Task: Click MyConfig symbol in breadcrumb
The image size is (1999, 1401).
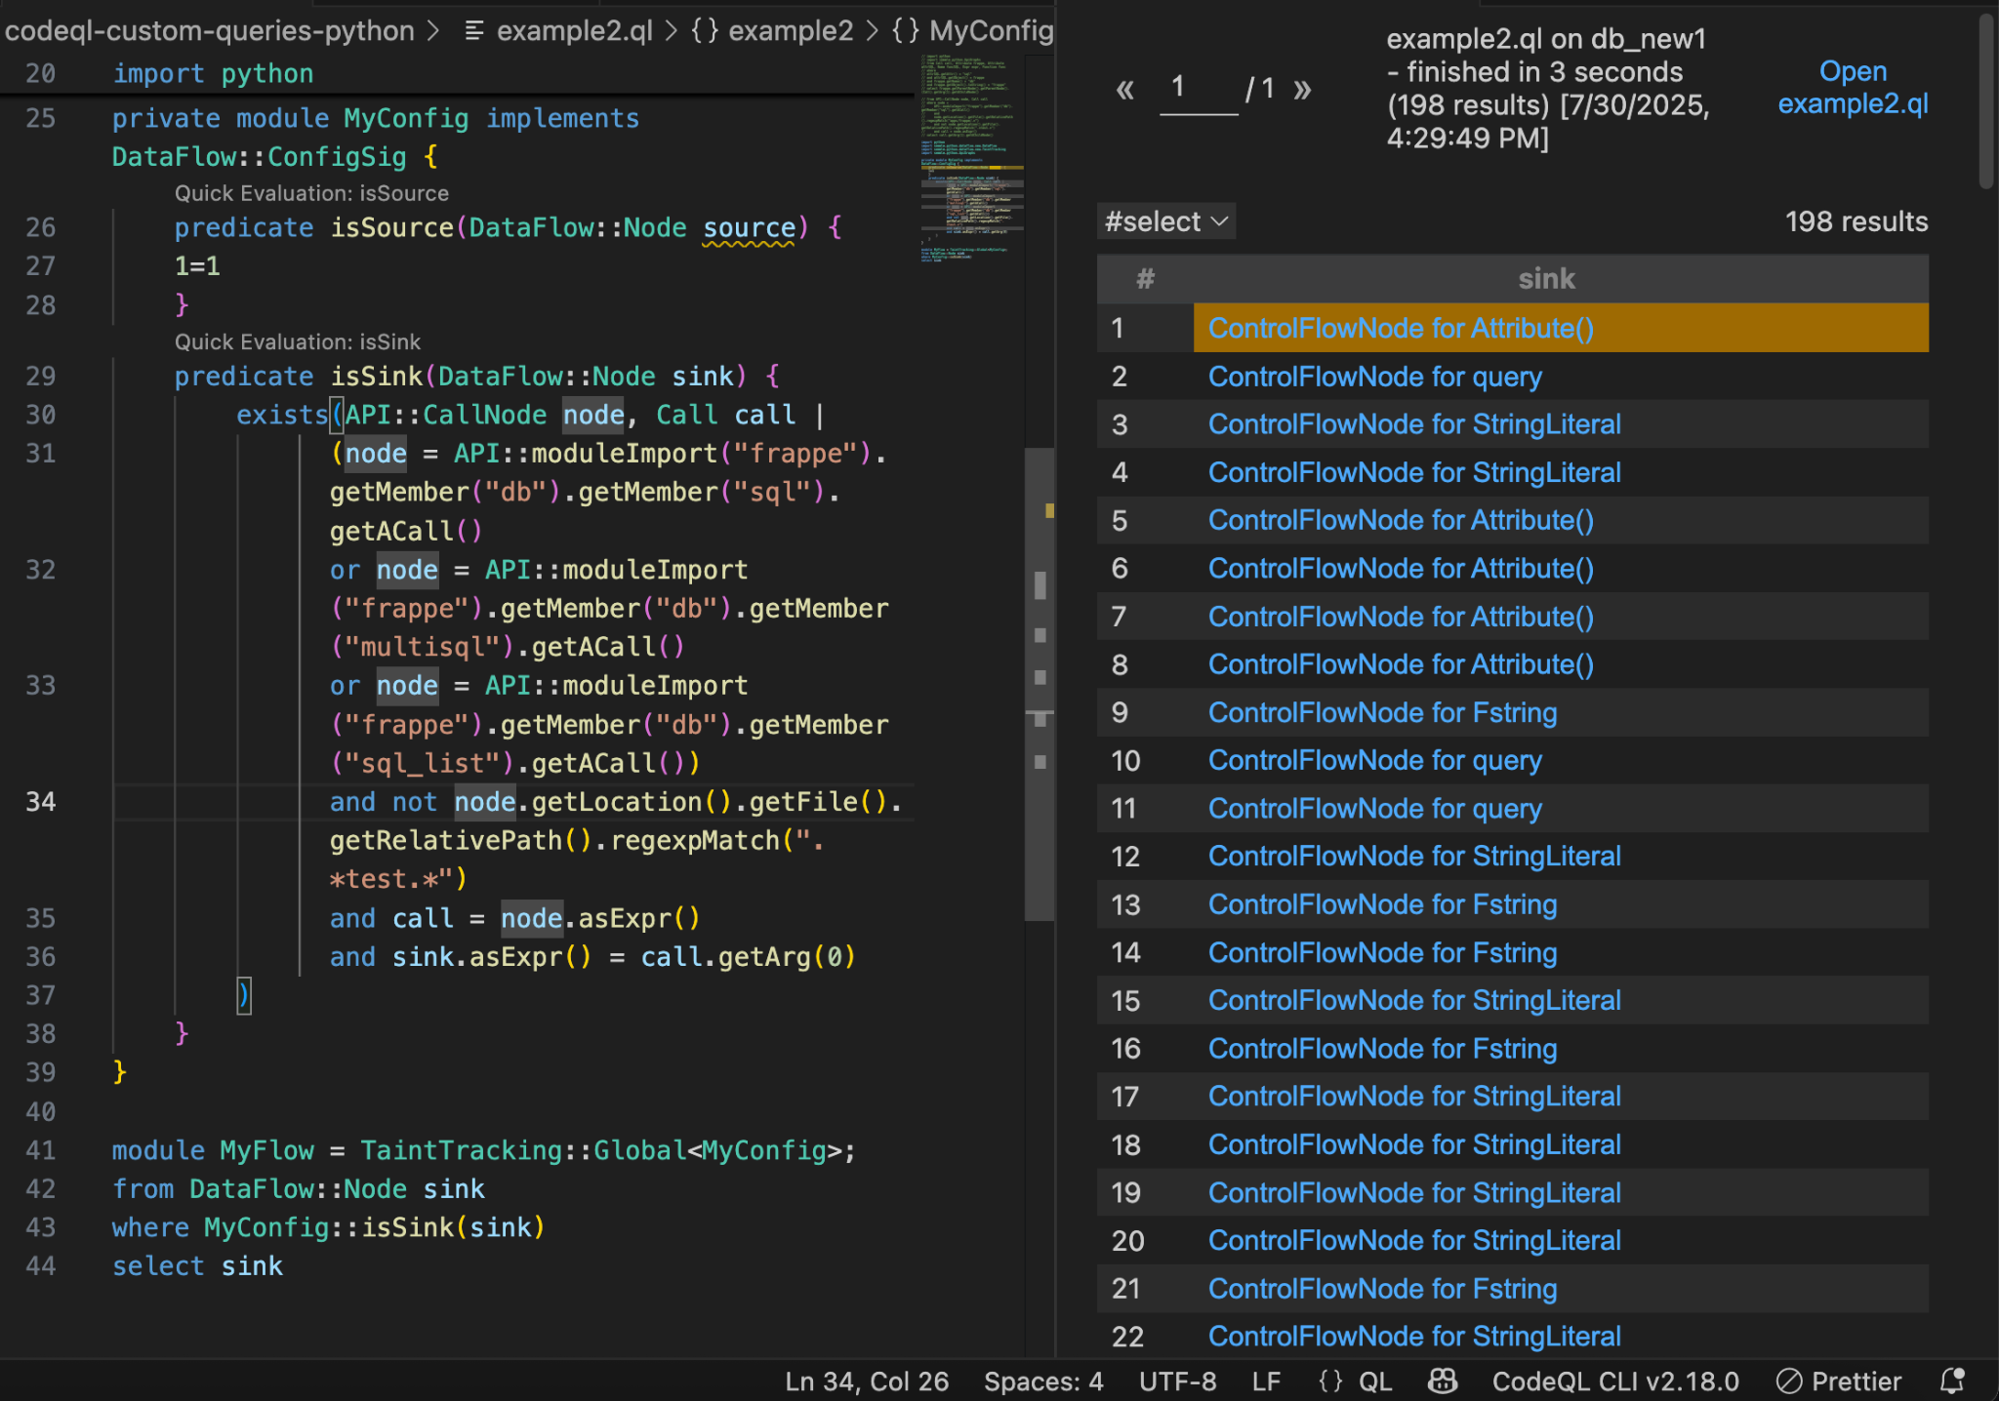Action: [990, 31]
